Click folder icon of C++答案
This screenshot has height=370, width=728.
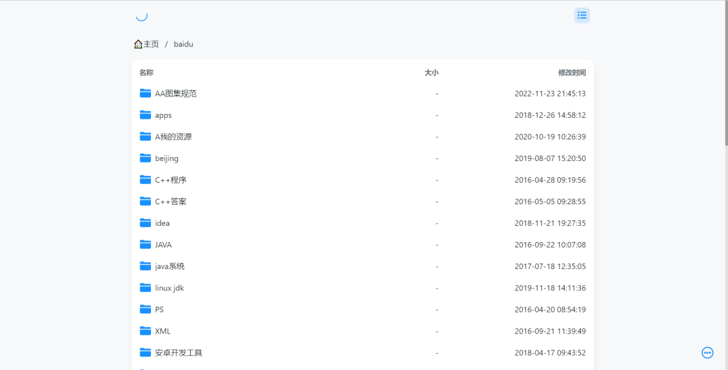(x=146, y=201)
